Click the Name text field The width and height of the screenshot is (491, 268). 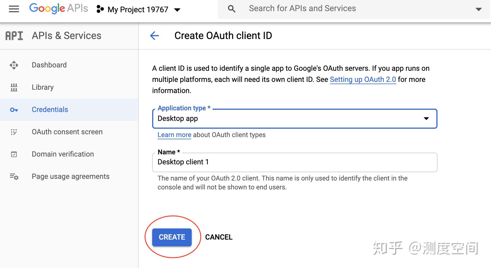tap(295, 162)
